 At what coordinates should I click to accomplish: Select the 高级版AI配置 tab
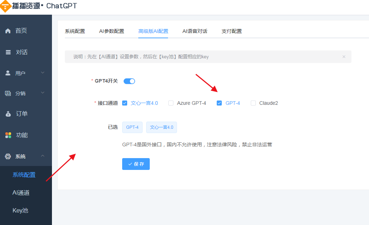click(x=153, y=31)
